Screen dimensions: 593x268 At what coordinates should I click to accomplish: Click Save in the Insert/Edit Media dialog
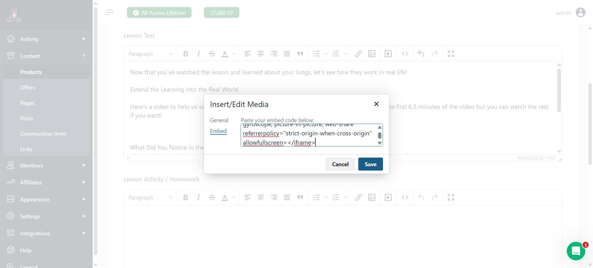(x=370, y=164)
